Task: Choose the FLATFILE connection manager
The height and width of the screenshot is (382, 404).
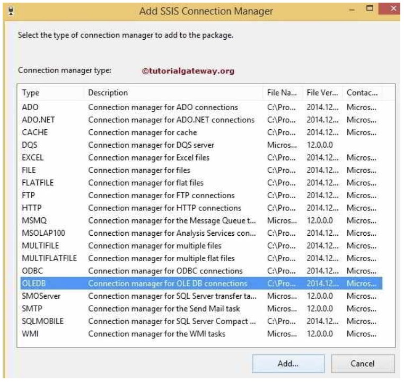Action: [201, 183]
